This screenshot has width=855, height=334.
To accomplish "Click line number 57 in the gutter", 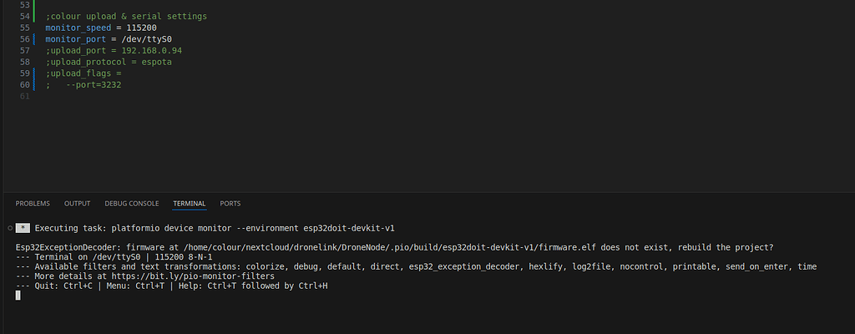I will click(24, 50).
